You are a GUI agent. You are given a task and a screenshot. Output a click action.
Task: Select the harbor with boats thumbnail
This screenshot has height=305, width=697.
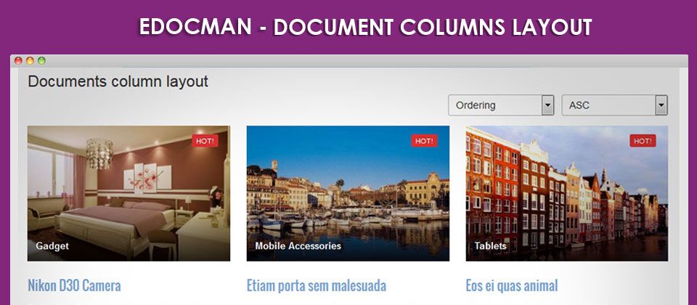point(348,193)
